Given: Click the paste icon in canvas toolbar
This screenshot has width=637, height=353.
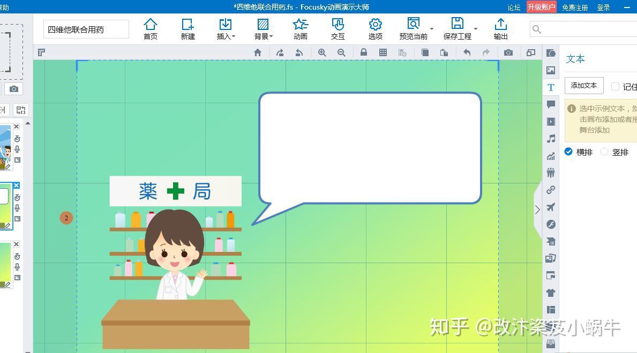Looking at the screenshot, I should tap(444, 52).
